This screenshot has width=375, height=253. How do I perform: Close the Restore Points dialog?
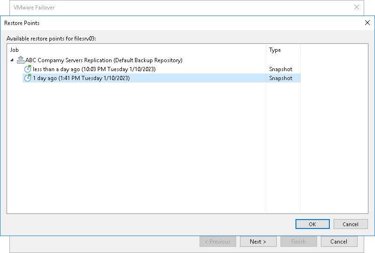click(x=367, y=23)
